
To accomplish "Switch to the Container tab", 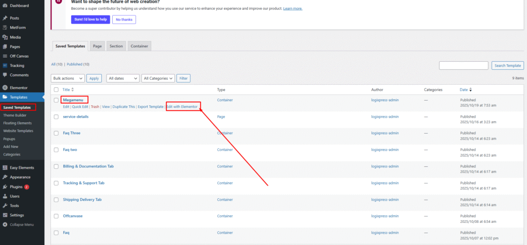I will tap(139, 46).
